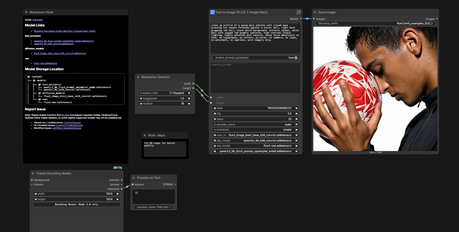Click the images output port on Save Image
This screenshot has height=232, width=459.
(437, 19)
